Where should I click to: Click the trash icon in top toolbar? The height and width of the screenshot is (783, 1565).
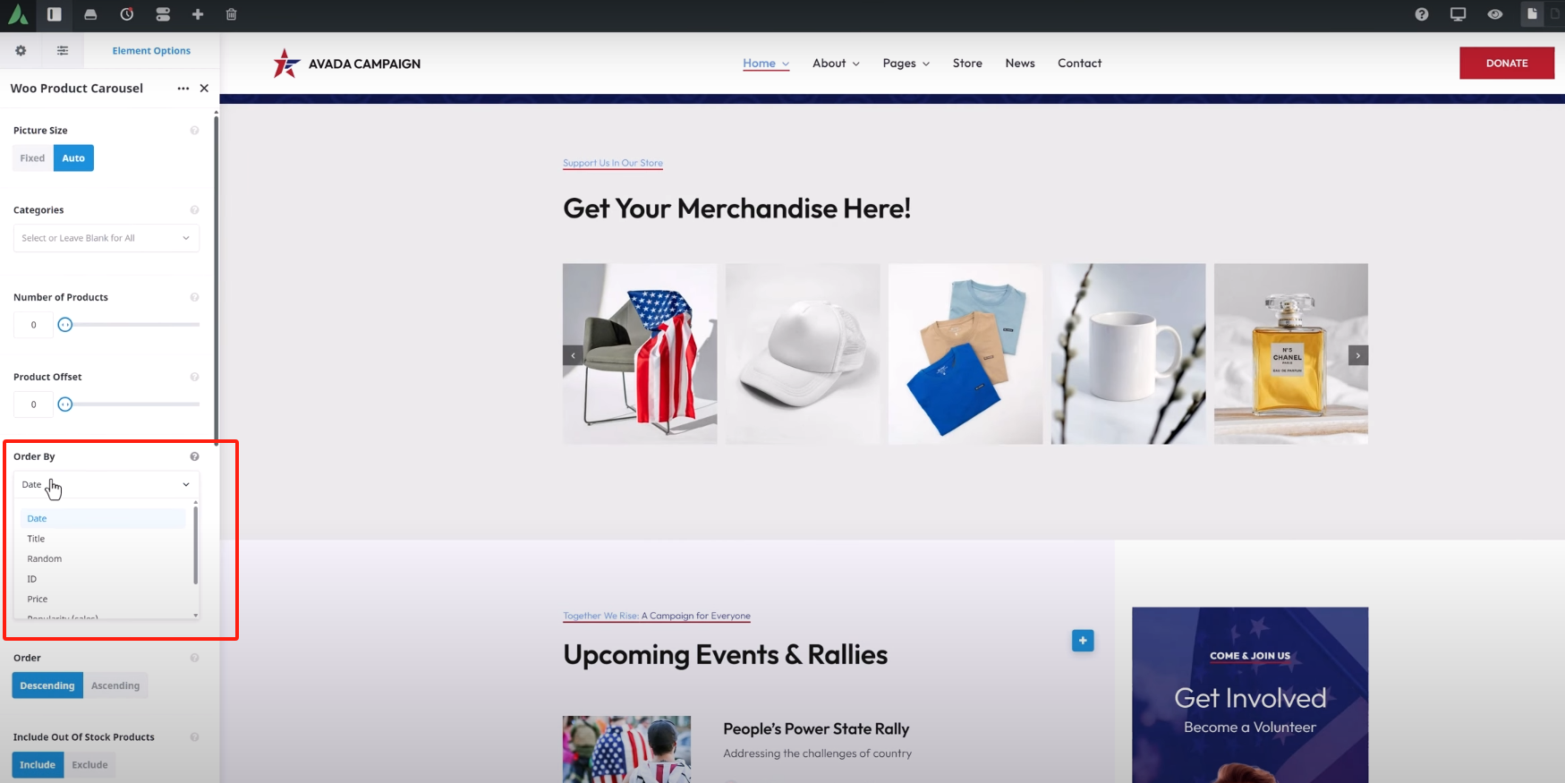tap(232, 14)
